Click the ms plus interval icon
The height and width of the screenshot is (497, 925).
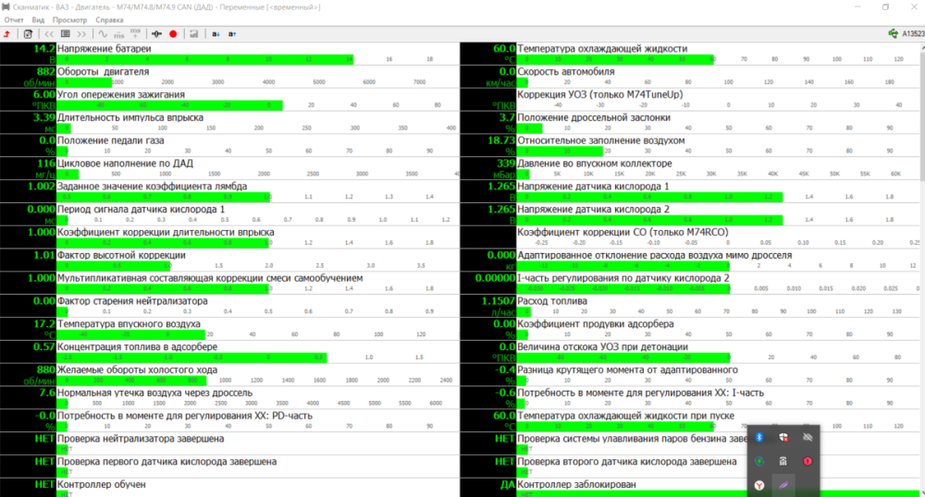pyautogui.click(x=135, y=33)
